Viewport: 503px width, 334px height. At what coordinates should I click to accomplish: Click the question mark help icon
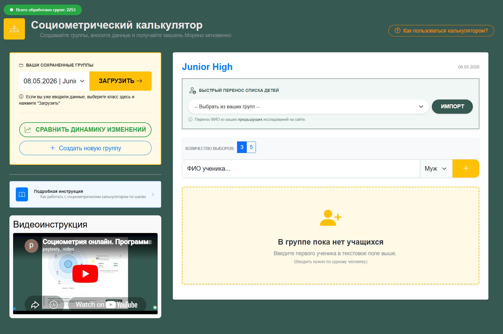click(397, 31)
